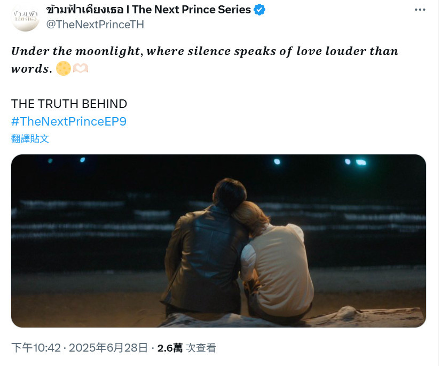Open the @TheNextPrinceTH handle
The height and width of the screenshot is (366, 441).
pyautogui.click(x=95, y=25)
